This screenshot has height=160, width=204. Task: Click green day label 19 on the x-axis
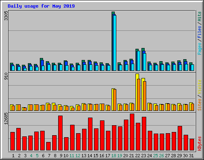coord(120,156)
